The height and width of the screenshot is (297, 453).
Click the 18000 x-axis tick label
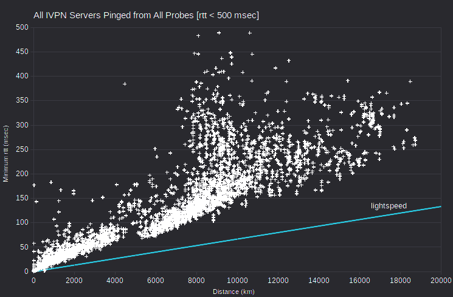click(400, 281)
